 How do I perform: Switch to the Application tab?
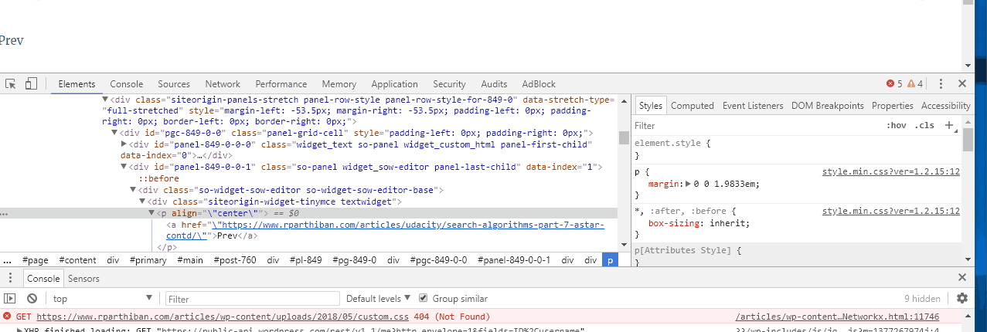[x=394, y=84]
